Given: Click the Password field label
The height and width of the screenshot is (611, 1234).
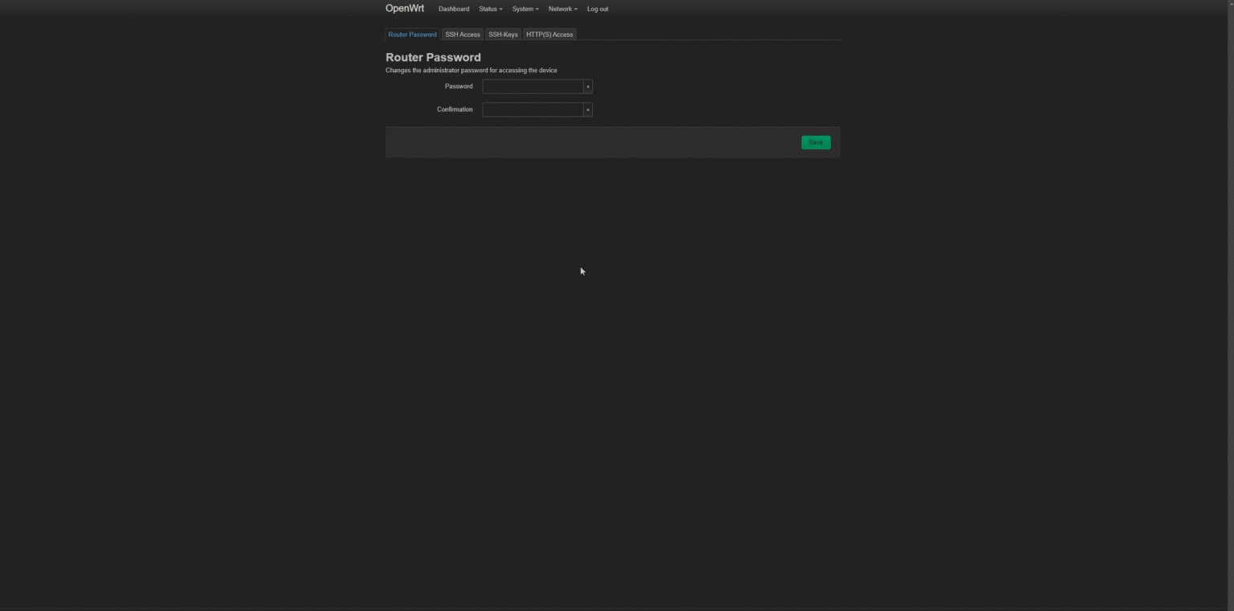Looking at the screenshot, I should point(459,86).
